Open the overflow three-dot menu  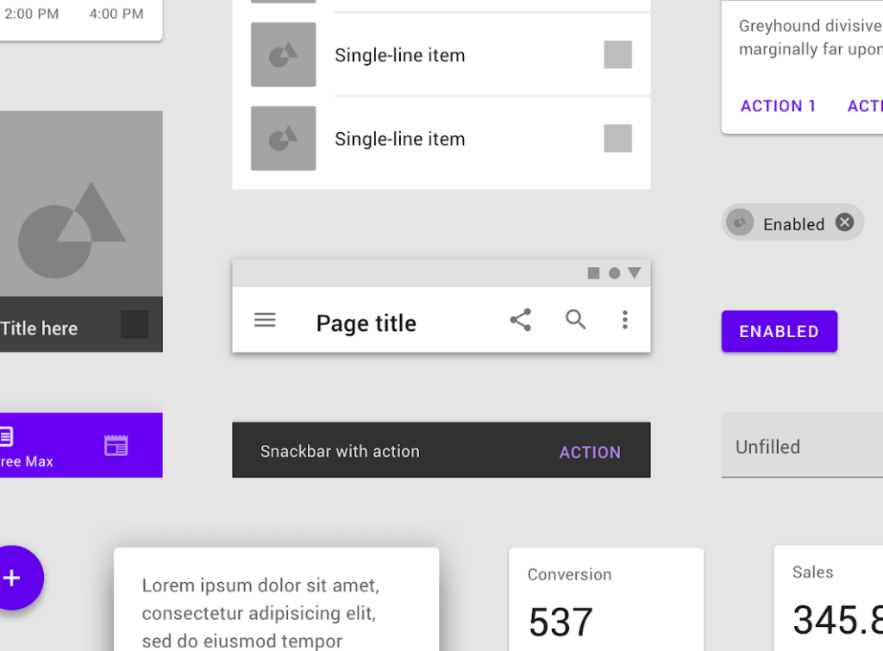coord(624,320)
